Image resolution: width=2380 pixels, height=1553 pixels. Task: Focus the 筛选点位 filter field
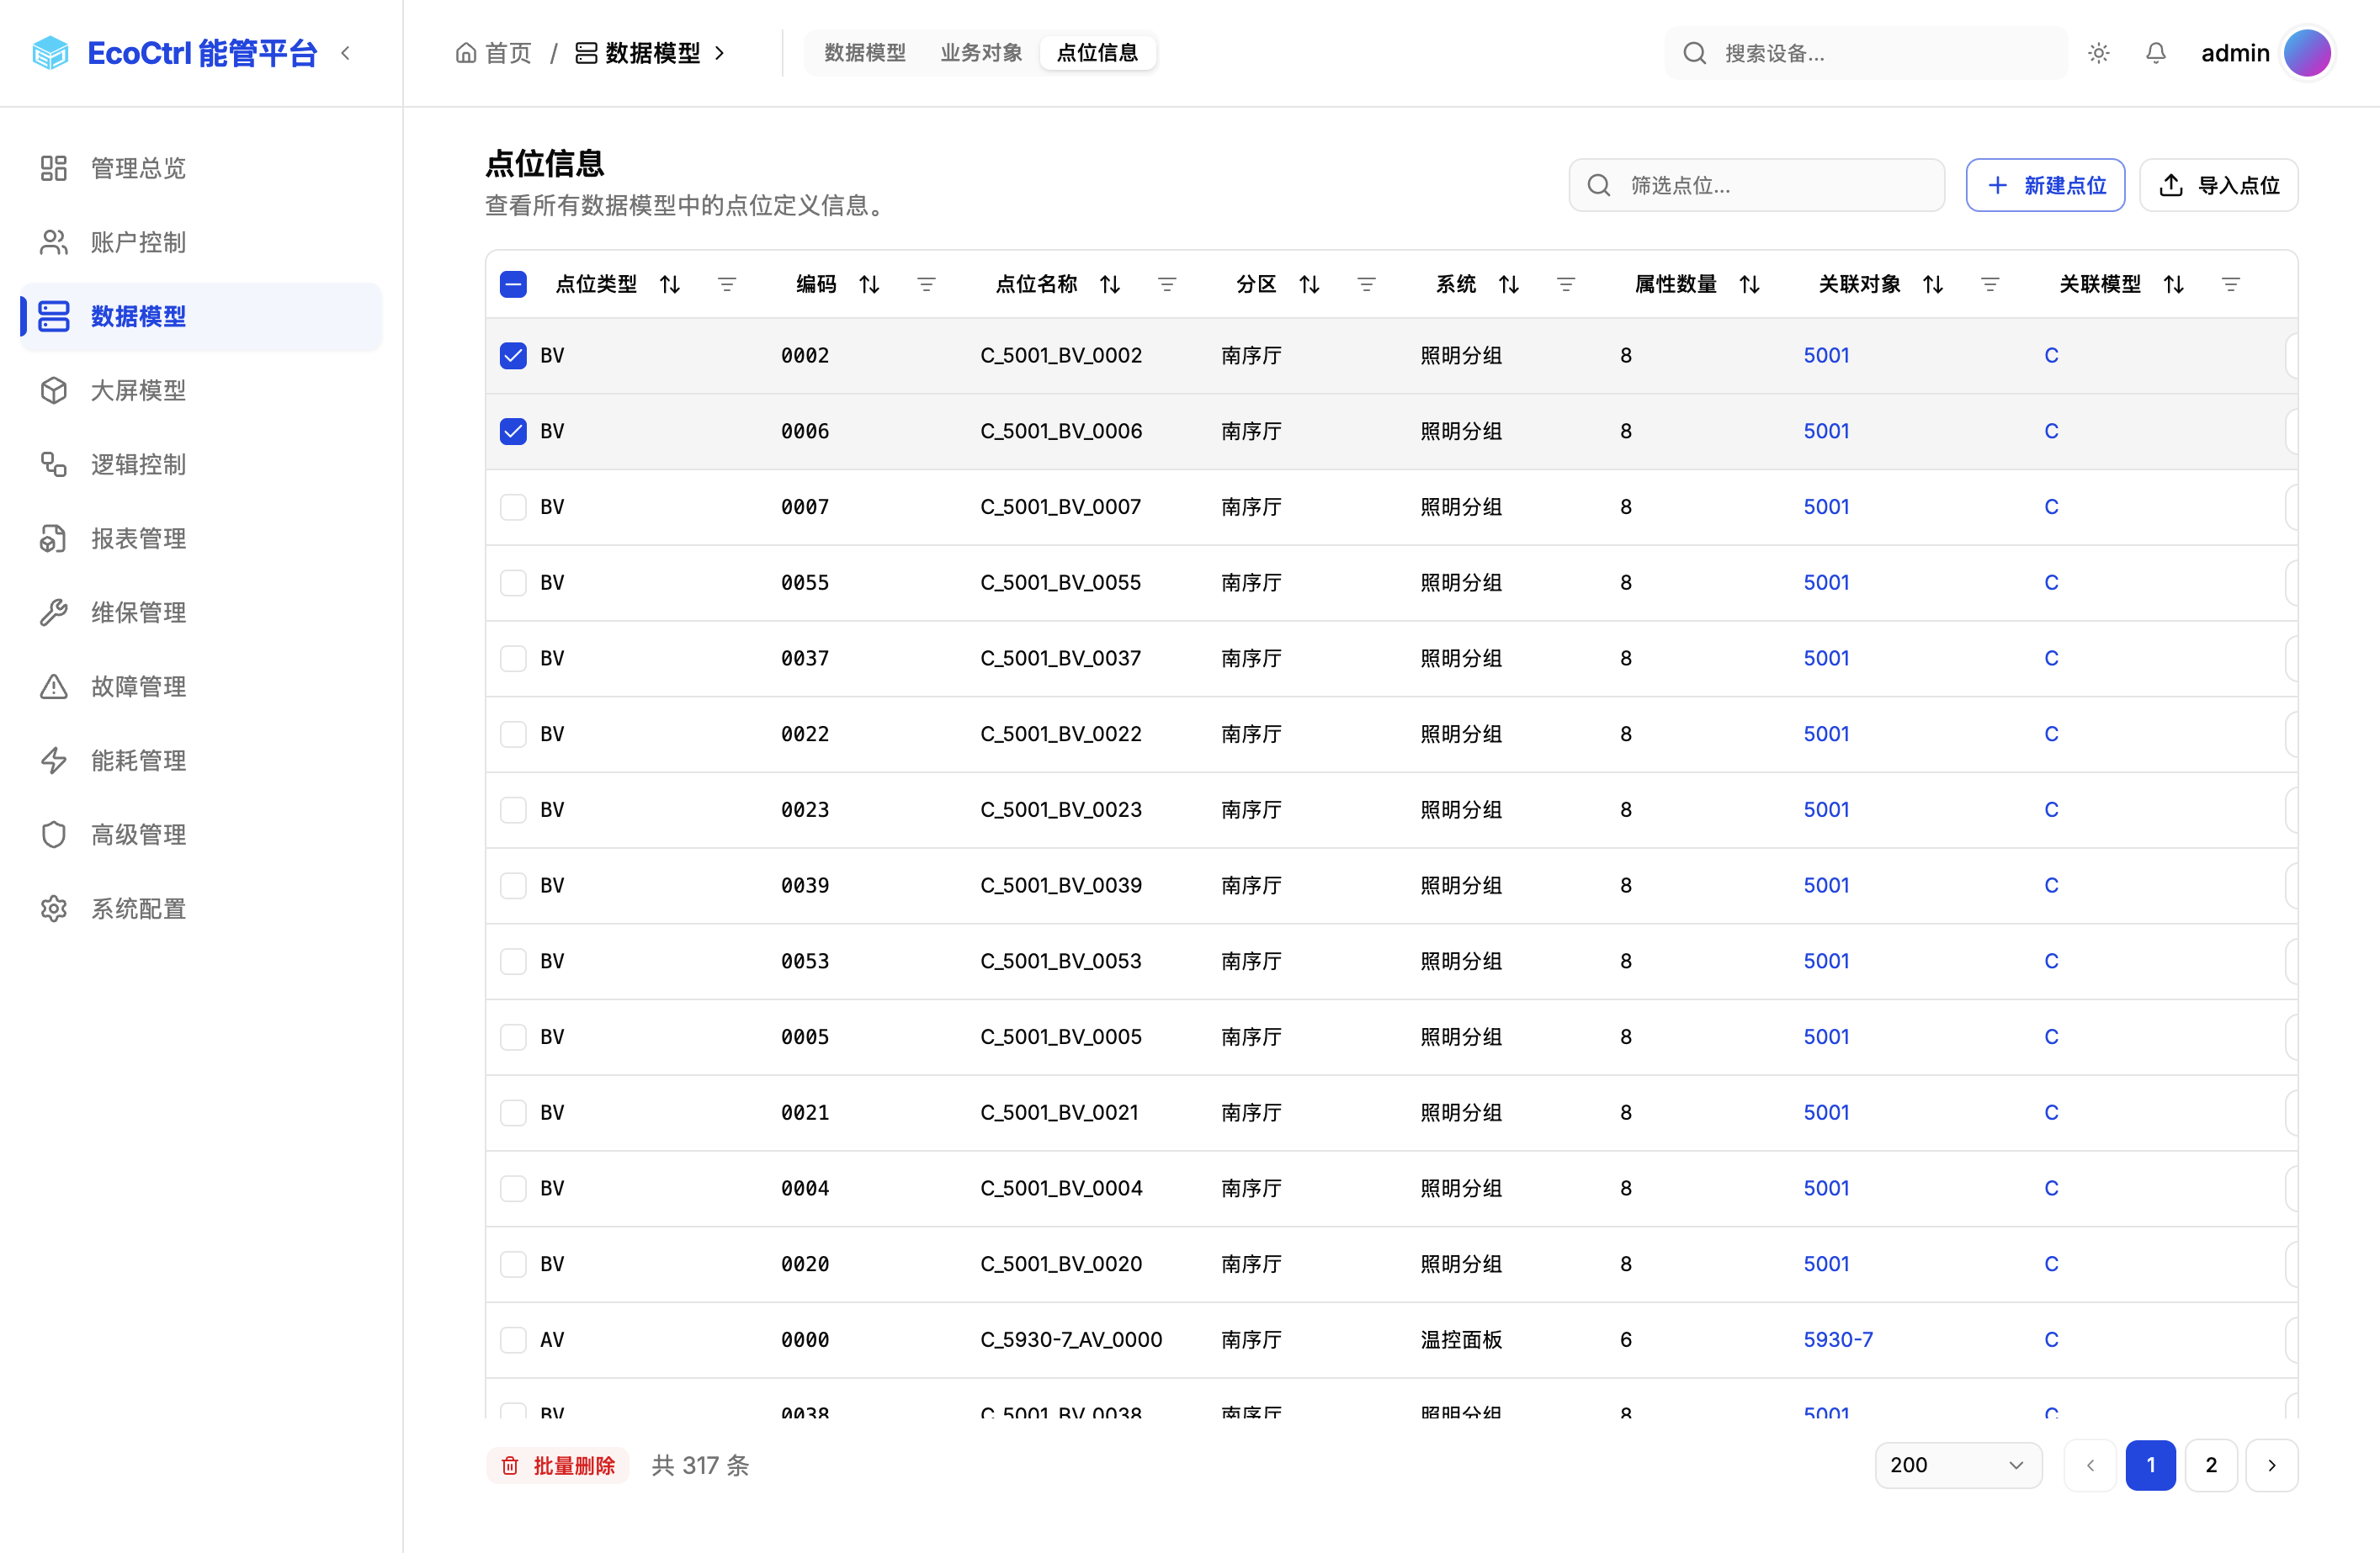click(x=1756, y=185)
